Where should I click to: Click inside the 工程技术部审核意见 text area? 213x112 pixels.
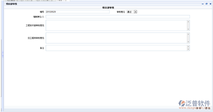pyautogui.click(x=116, y=25)
